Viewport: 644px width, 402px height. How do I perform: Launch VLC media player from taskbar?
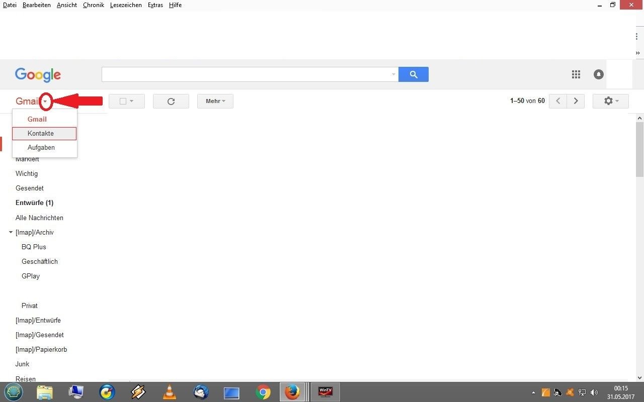tap(171, 392)
